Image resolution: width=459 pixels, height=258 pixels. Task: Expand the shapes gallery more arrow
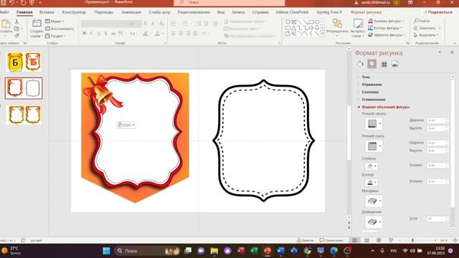pyautogui.click(x=323, y=34)
